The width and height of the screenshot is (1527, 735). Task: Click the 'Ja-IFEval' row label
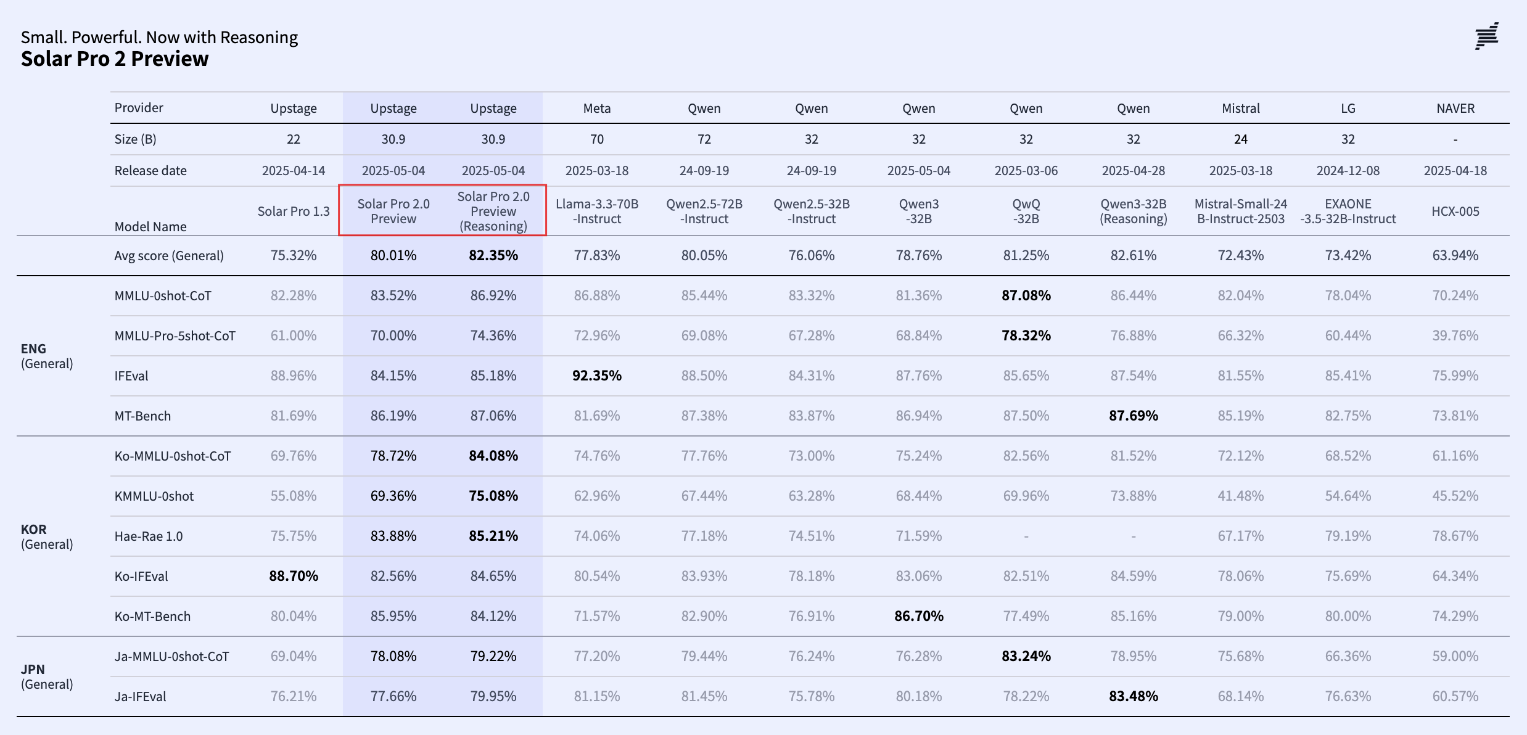click(141, 697)
